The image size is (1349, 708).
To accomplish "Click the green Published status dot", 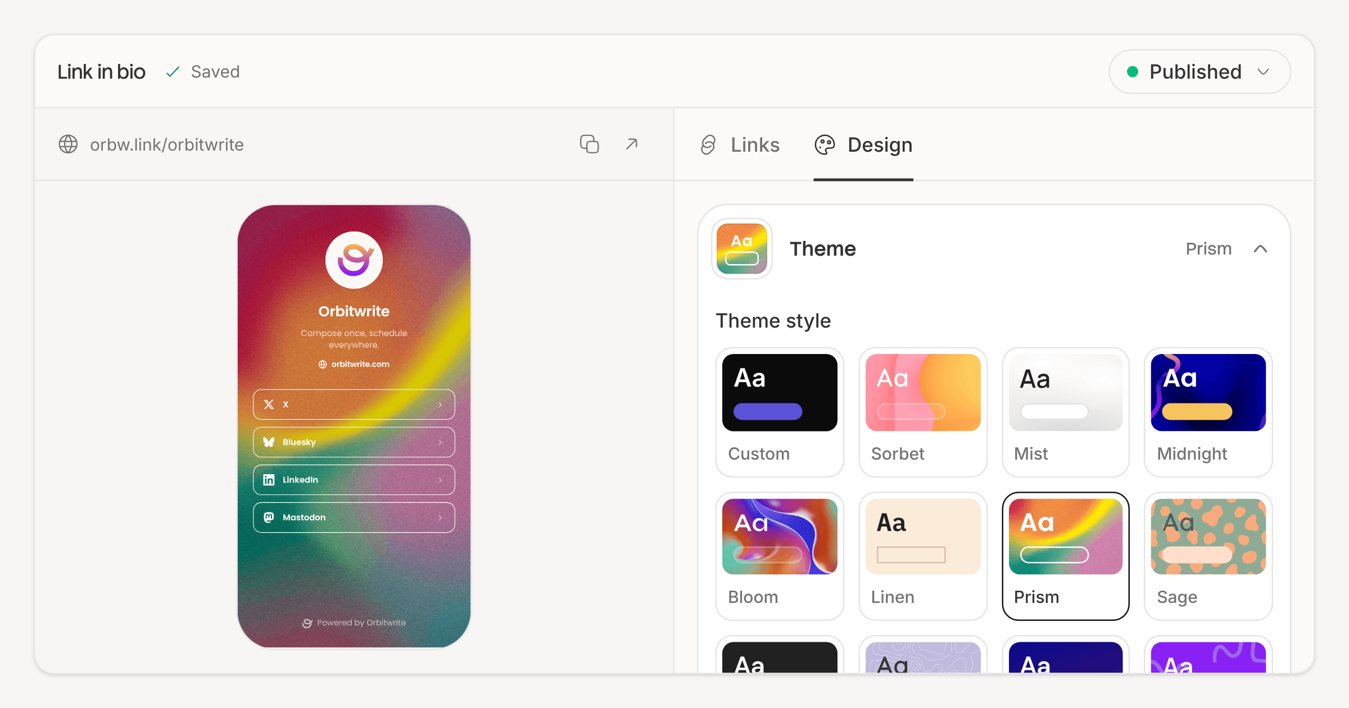I will coord(1133,72).
